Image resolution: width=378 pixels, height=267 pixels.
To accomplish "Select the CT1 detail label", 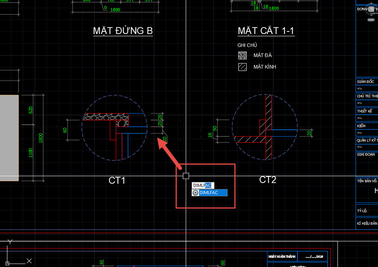I will tap(117, 181).
